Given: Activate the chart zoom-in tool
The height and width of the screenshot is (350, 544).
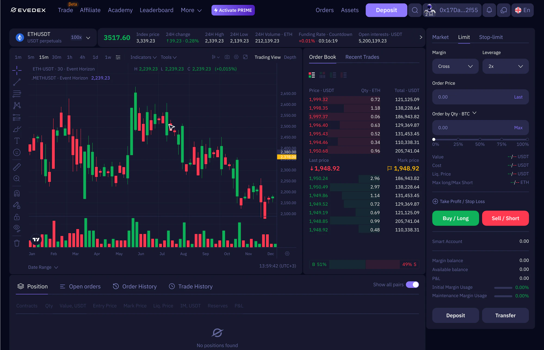Looking at the screenshot, I should (x=17, y=179).
